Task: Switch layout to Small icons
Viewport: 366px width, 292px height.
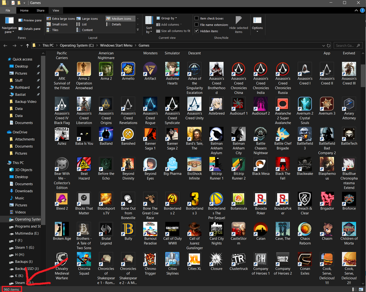Action: tap(57, 24)
